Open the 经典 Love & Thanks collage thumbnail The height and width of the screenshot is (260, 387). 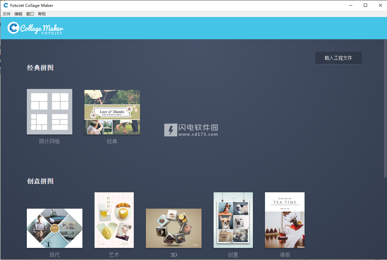pos(112,112)
